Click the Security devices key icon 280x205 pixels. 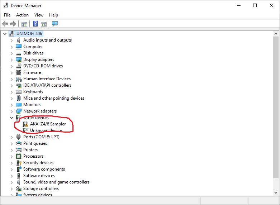coord(19,163)
